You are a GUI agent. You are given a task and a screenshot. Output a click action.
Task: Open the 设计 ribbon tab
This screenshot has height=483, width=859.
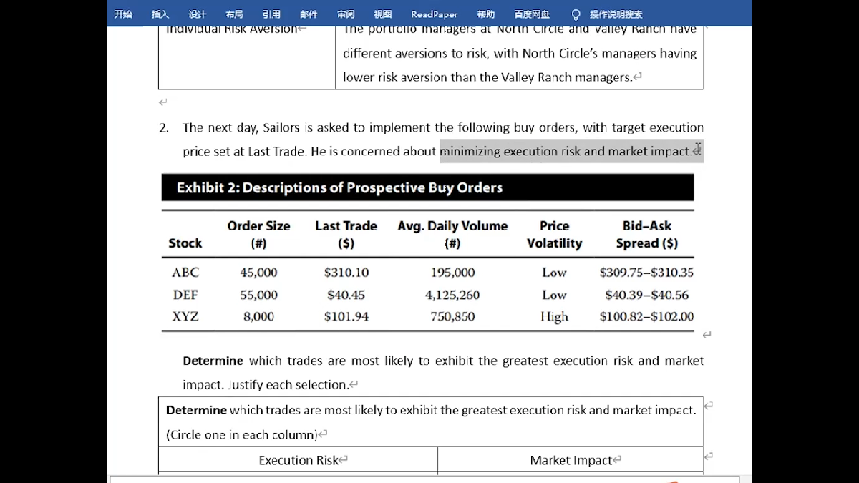coord(197,14)
